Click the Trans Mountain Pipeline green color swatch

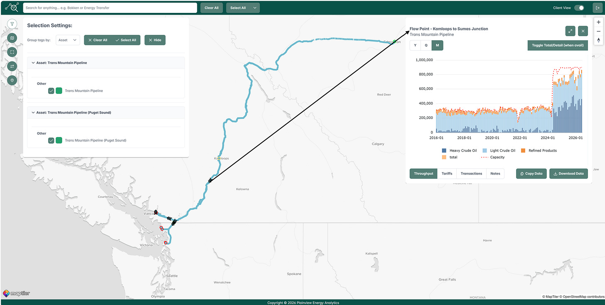coord(59,91)
